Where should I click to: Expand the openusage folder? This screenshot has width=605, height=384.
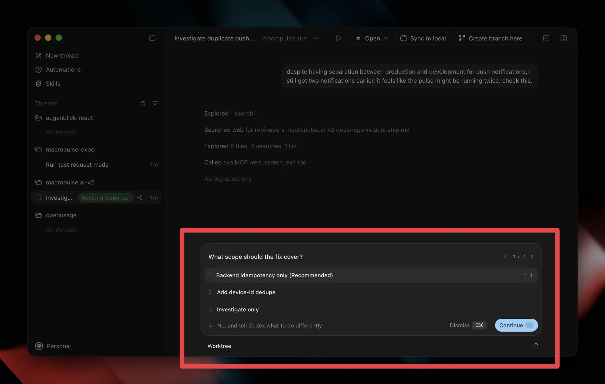tap(61, 215)
